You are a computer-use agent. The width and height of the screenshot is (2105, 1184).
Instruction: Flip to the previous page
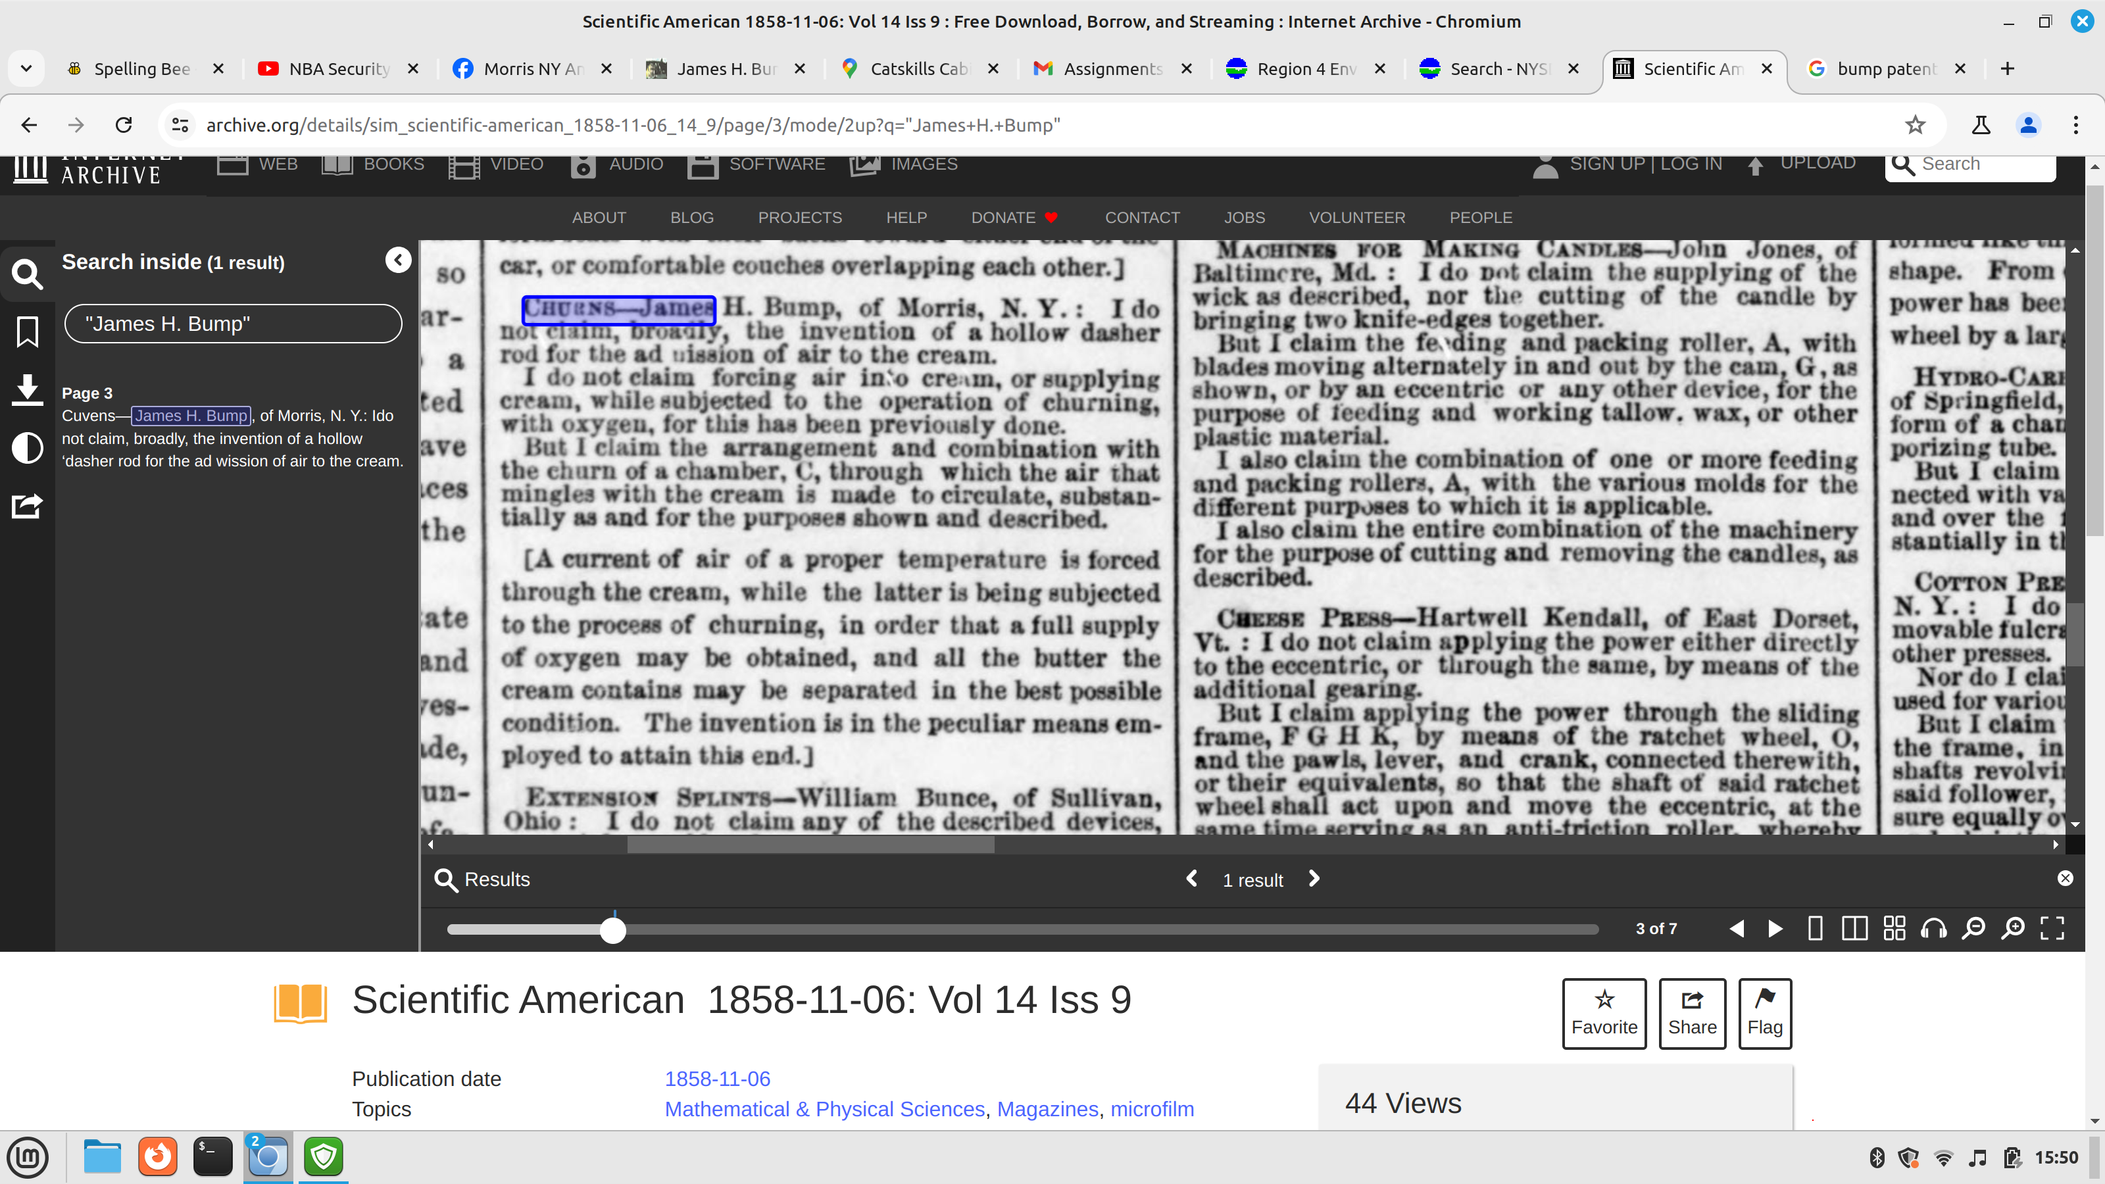point(1737,928)
